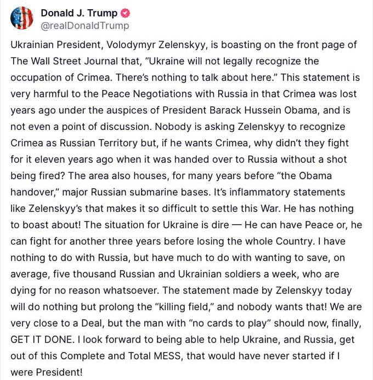
Task: Click the final words "were President!"
Action: [x=47, y=372]
